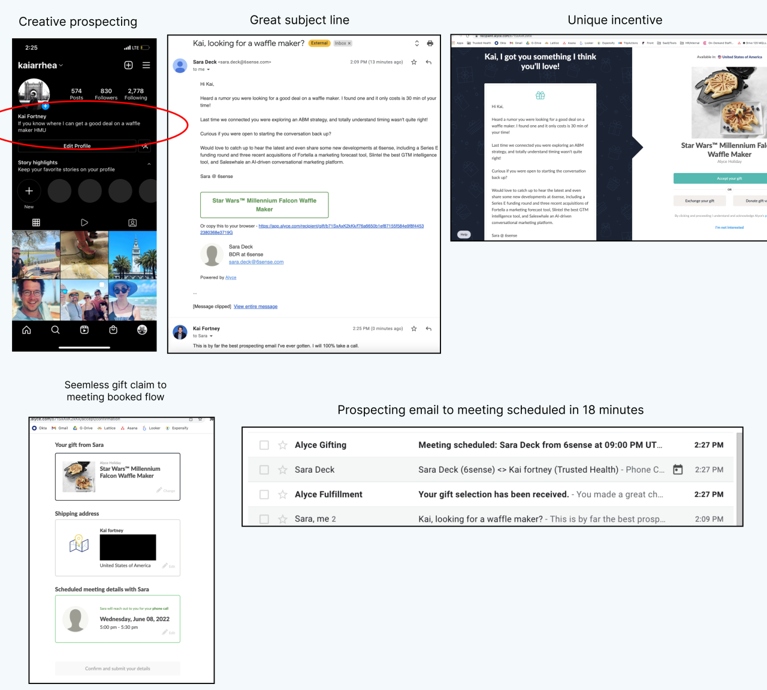The image size is (767, 690).
Task: Star Kai Fortney's reply message
Action: coord(413,328)
